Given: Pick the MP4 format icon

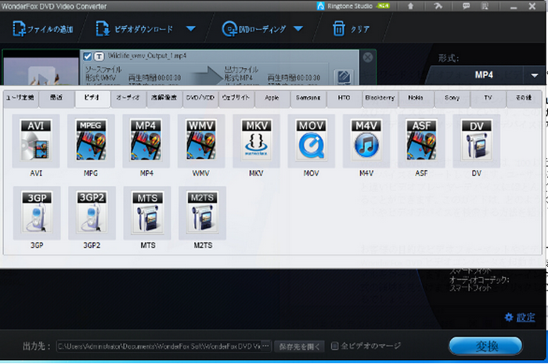Looking at the screenshot, I should [146, 141].
